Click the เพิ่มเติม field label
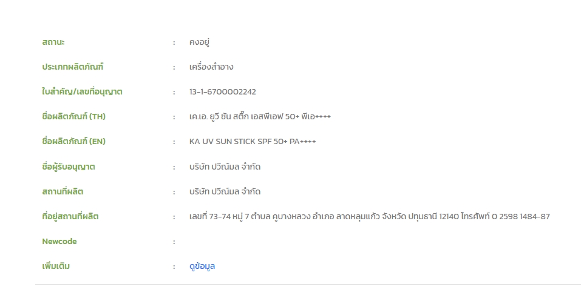 point(56,266)
